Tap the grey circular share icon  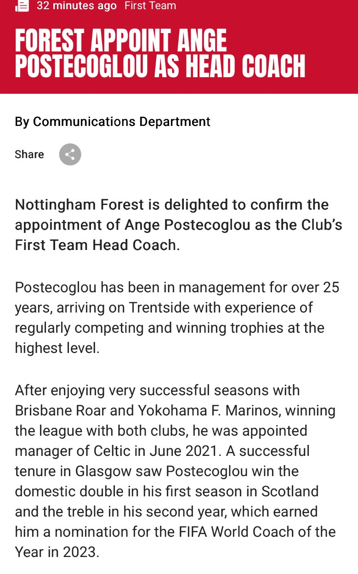pos(70,154)
